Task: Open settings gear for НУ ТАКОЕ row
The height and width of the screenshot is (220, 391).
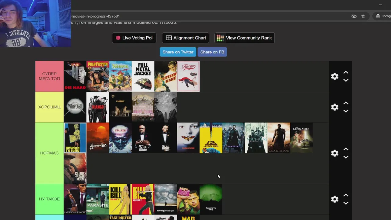Action: pos(334,199)
